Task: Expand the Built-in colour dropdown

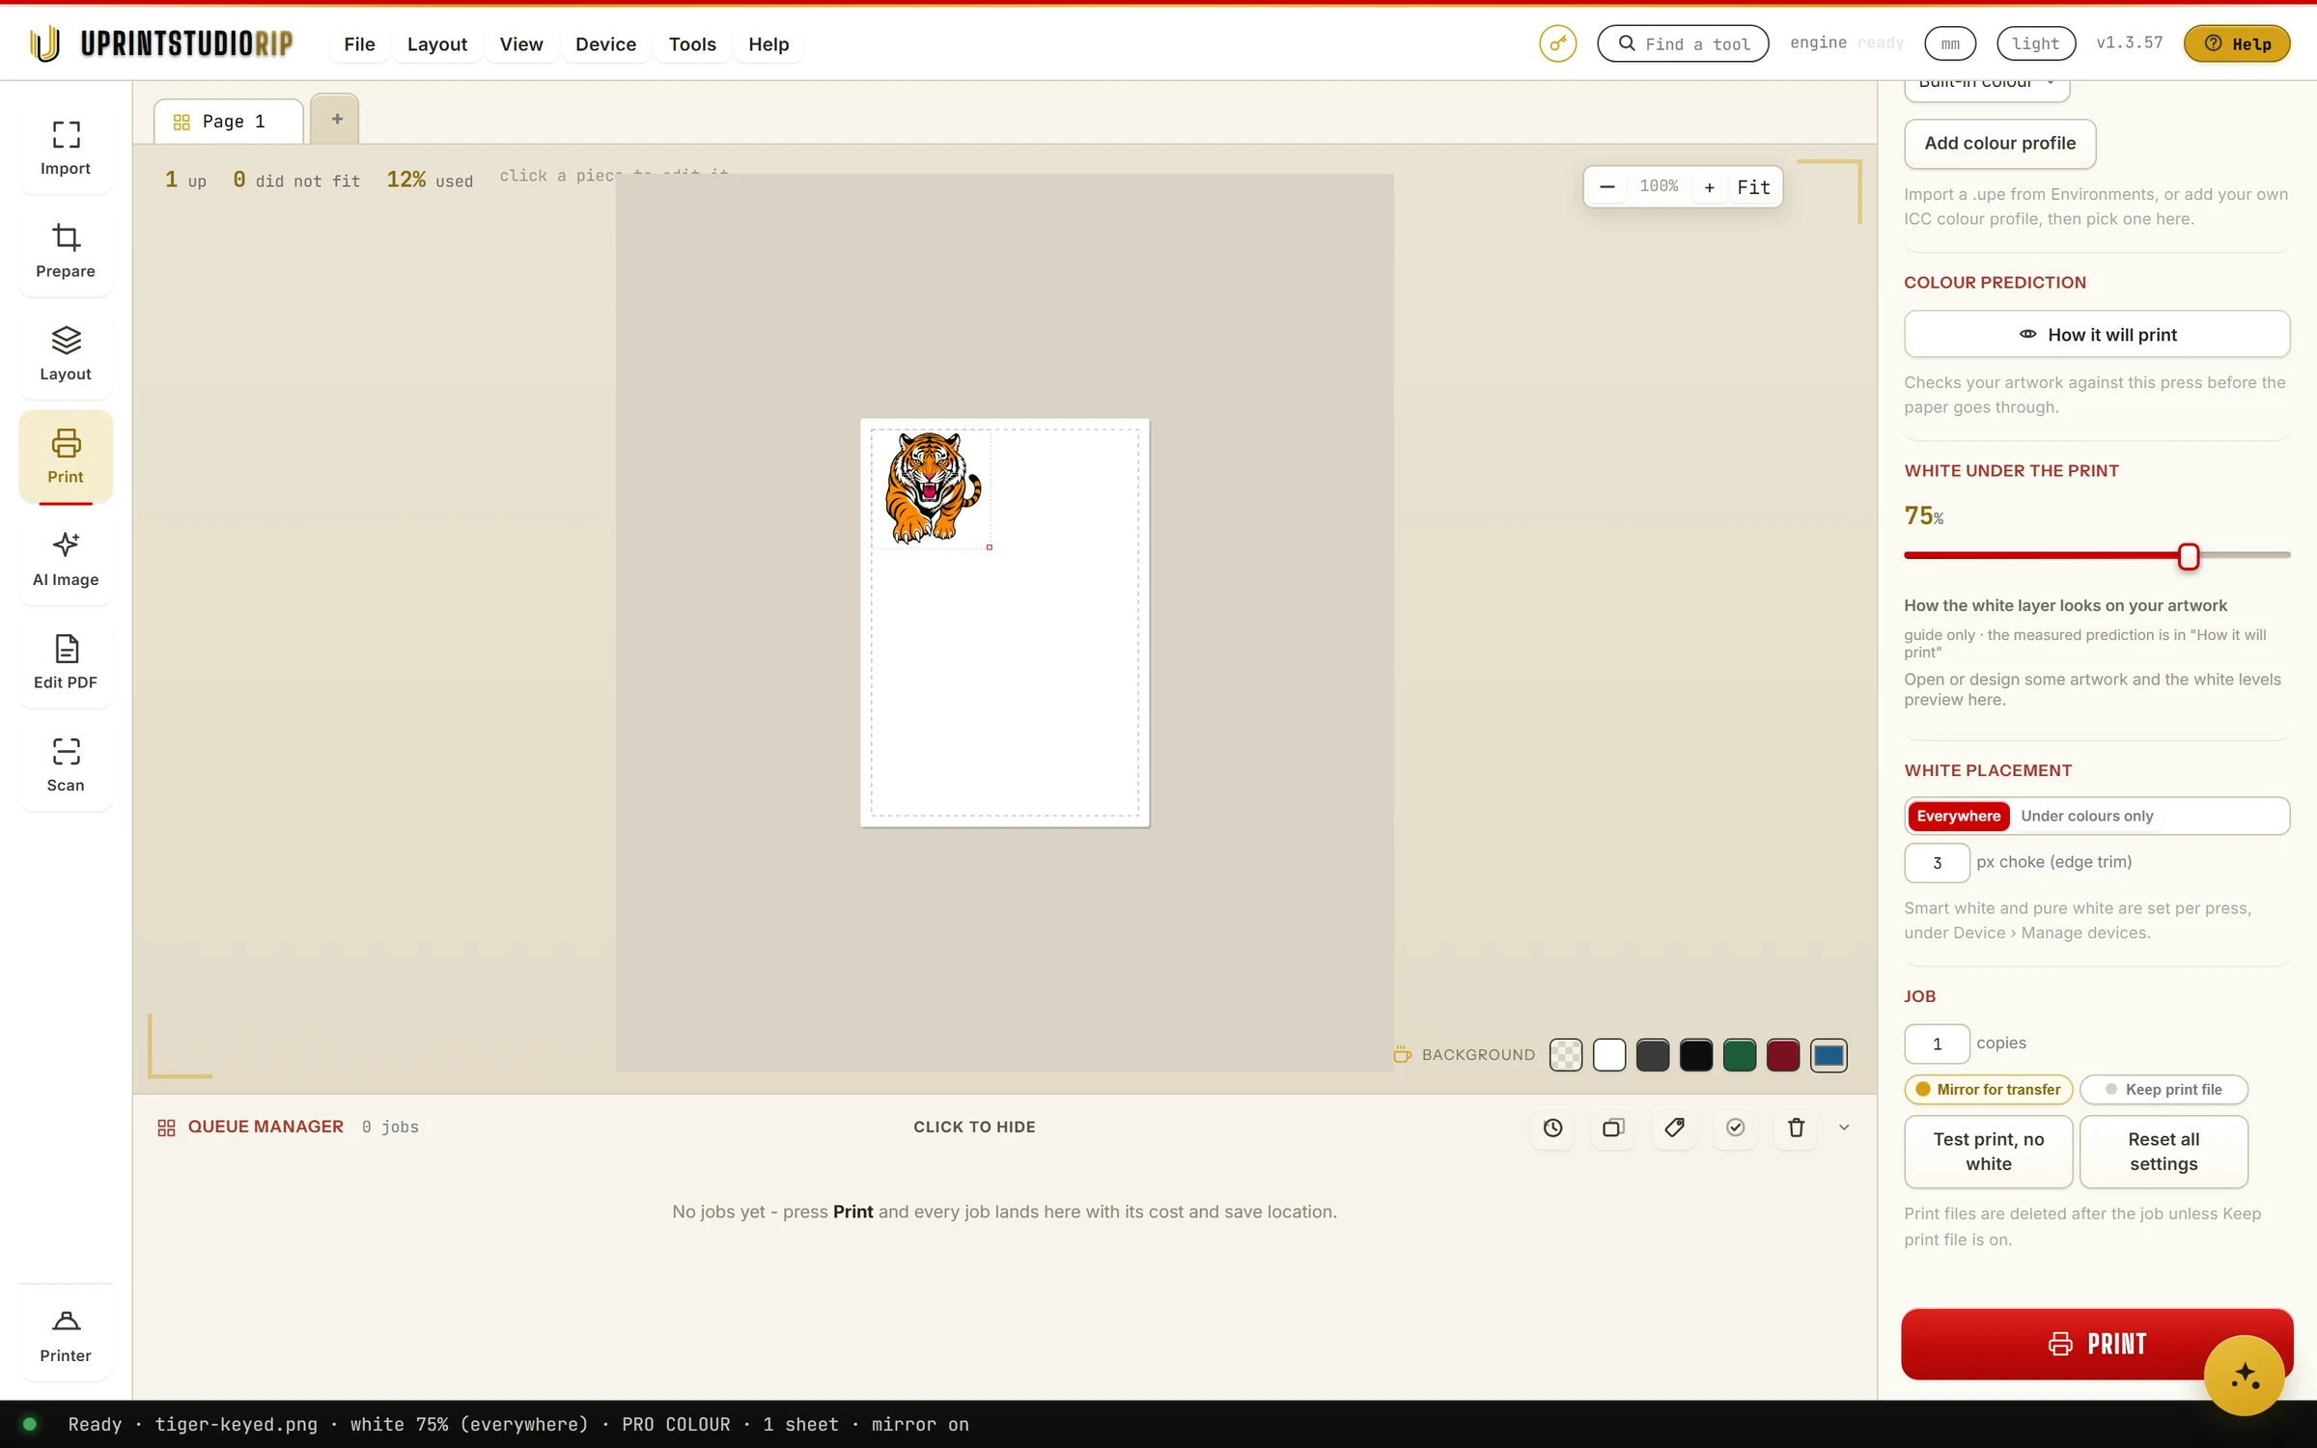Action: [1987, 87]
